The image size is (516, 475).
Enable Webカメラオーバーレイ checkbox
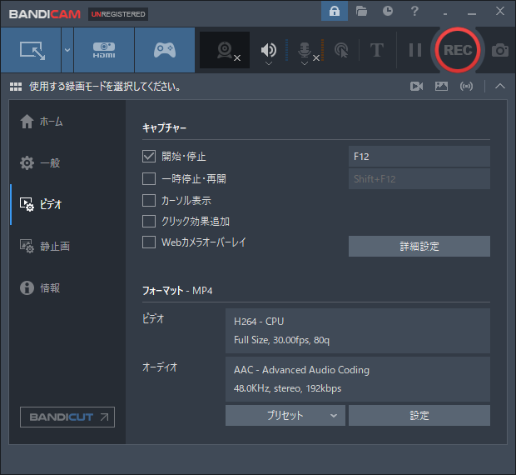149,242
